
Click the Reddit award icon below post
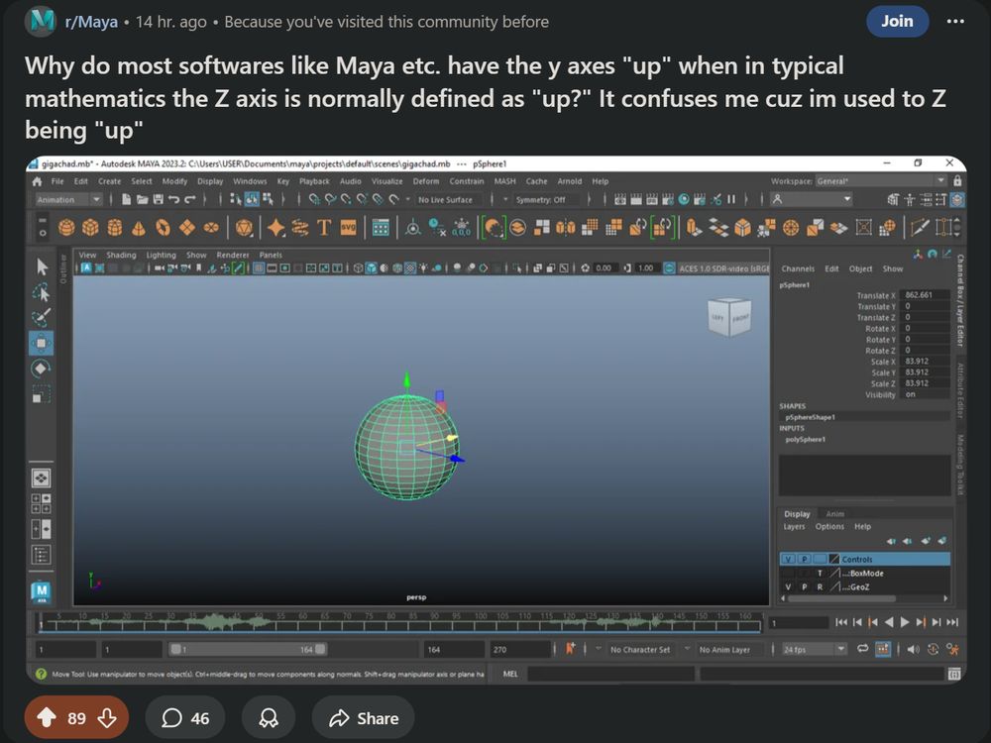tap(269, 718)
